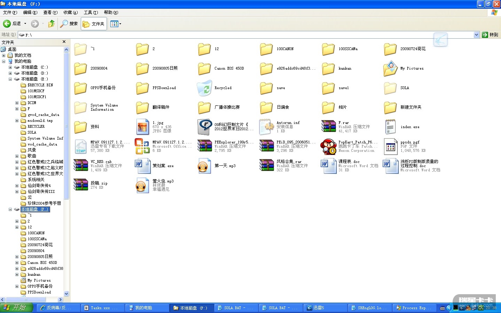Click the 搜索 magnifier toolbar button
Screen dimensions: 501x313
[69, 24]
